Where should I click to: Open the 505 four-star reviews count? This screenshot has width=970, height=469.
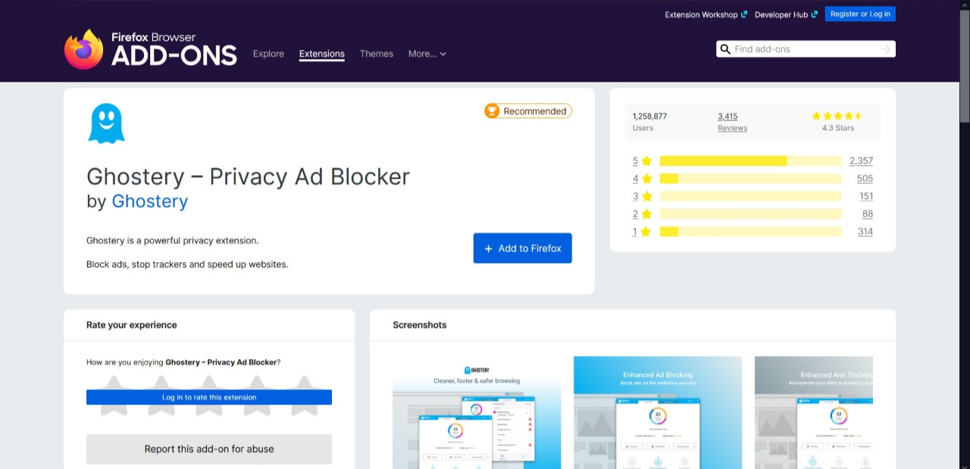tap(865, 179)
